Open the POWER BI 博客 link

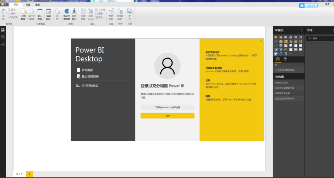point(214,68)
